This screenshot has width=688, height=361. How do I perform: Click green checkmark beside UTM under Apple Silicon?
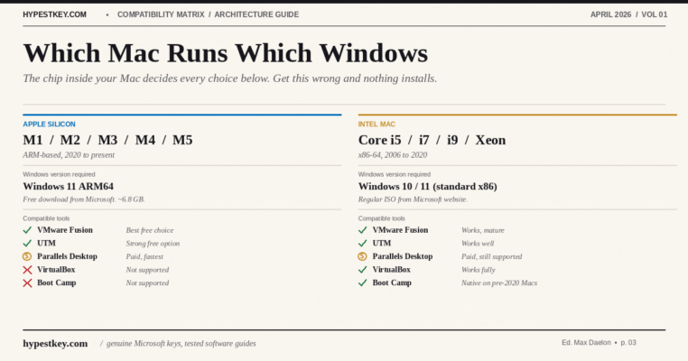click(27, 244)
